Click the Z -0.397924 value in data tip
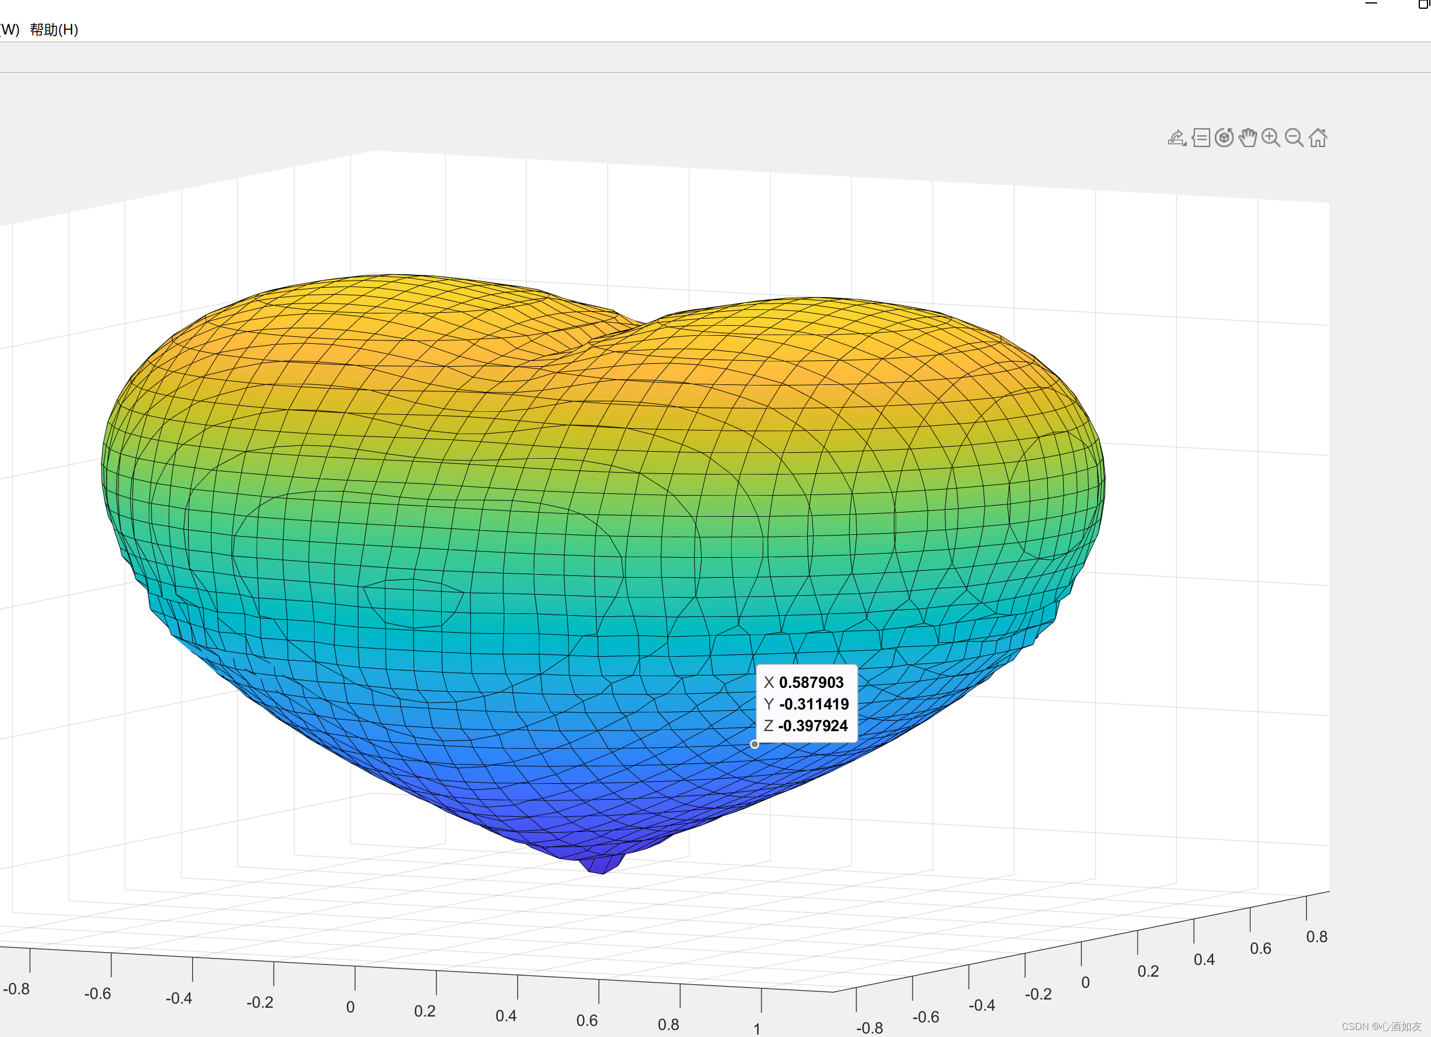Screen dimensions: 1431x1037 point(812,726)
